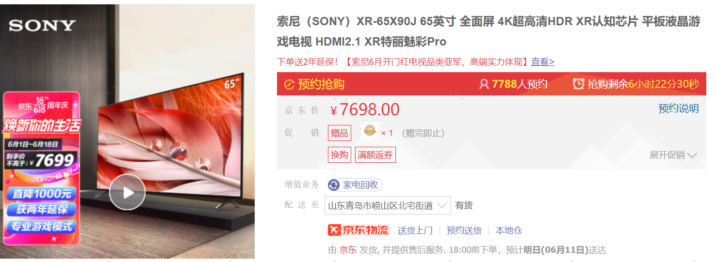Click the person icon beside 7788人预约

point(484,84)
